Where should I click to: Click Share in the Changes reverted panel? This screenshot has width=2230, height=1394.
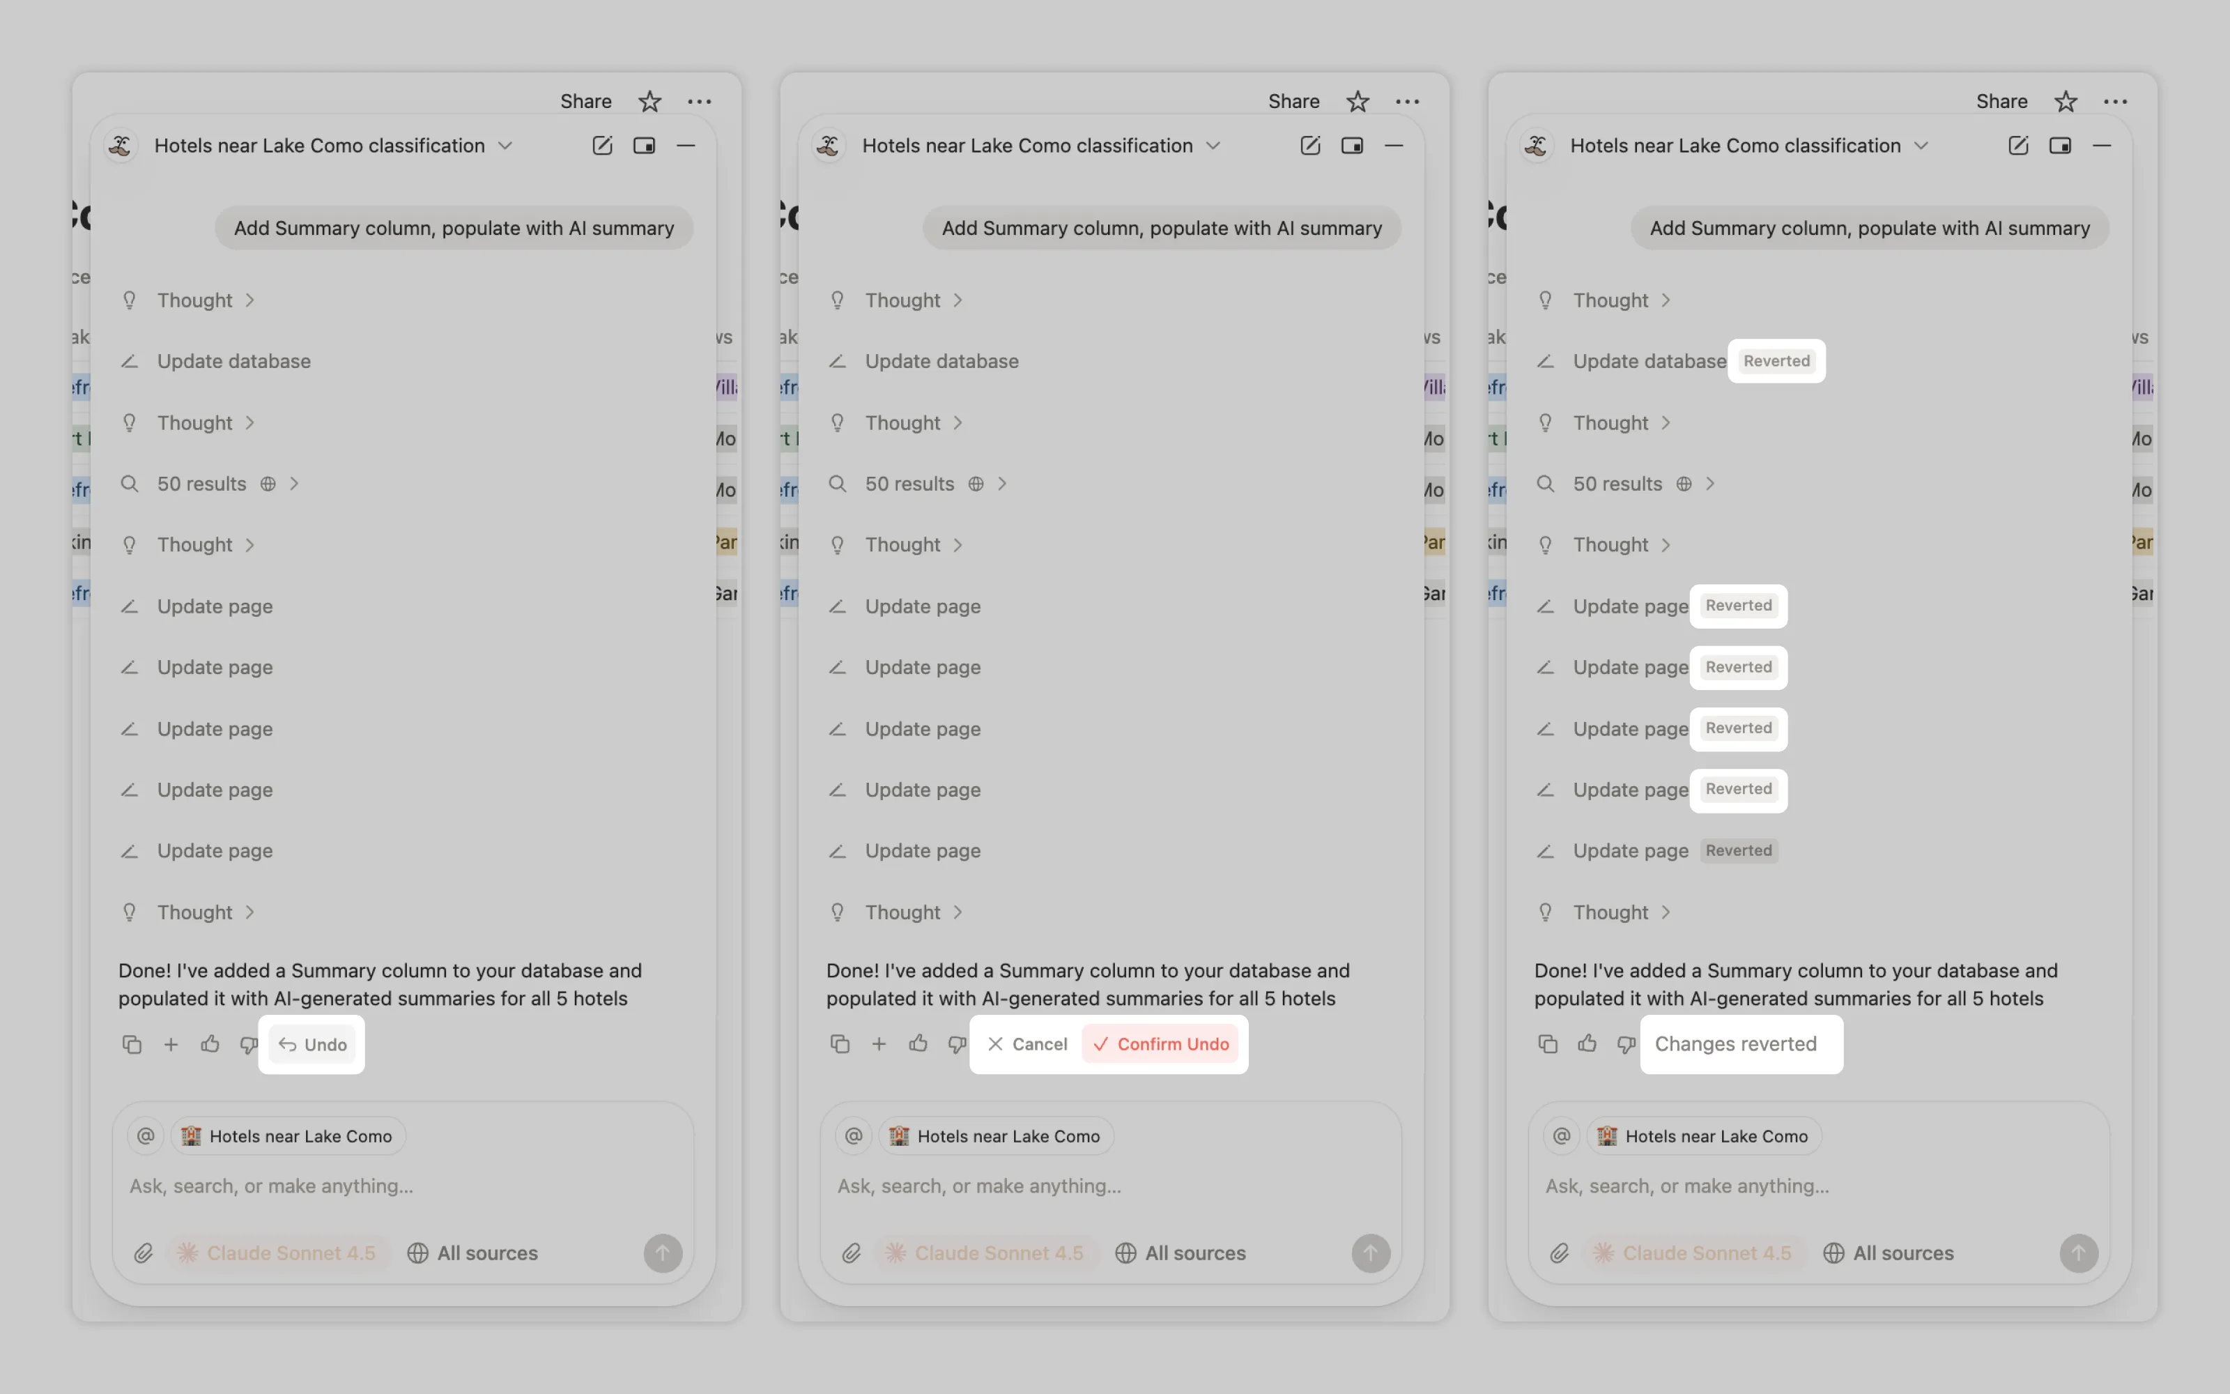2001,102
